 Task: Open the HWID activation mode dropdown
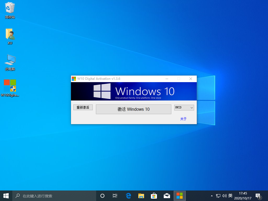pos(184,107)
